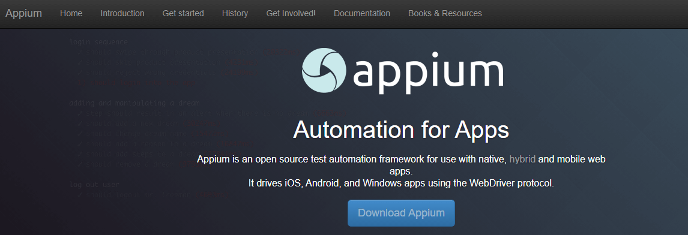Select the Automation for Apps heading
The width and height of the screenshot is (688, 235).
[x=401, y=129]
